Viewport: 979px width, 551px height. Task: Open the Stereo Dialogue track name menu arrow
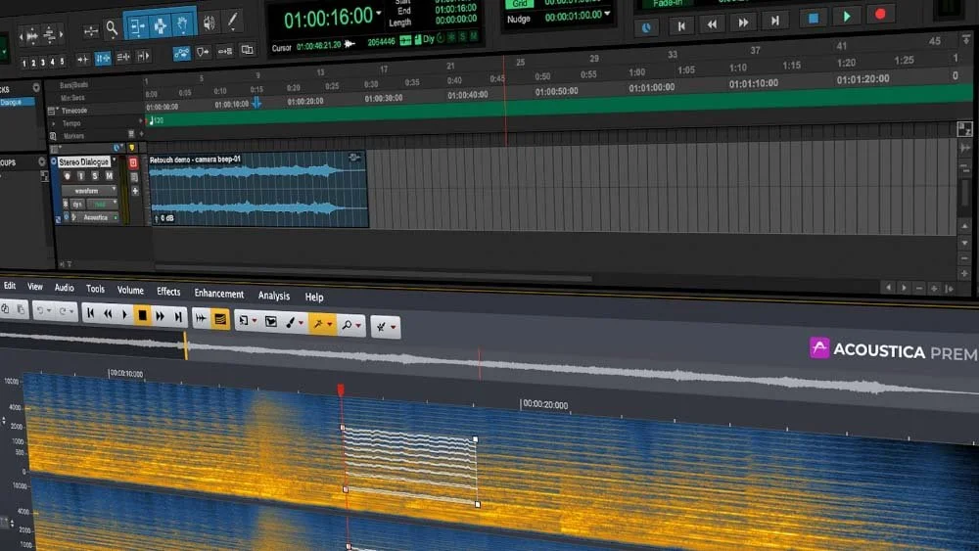click(115, 161)
